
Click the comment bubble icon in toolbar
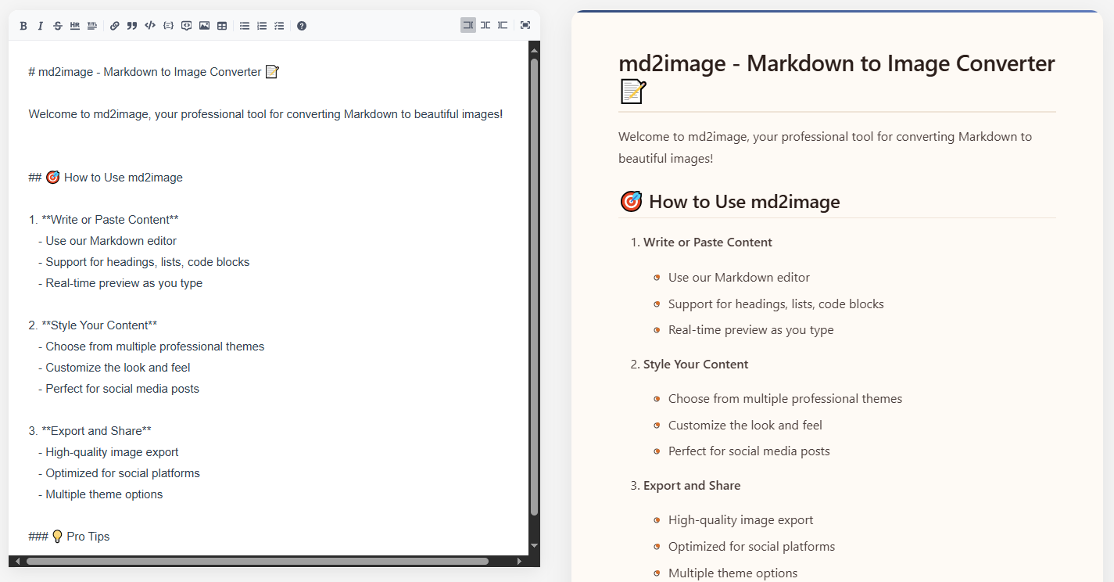pos(186,26)
